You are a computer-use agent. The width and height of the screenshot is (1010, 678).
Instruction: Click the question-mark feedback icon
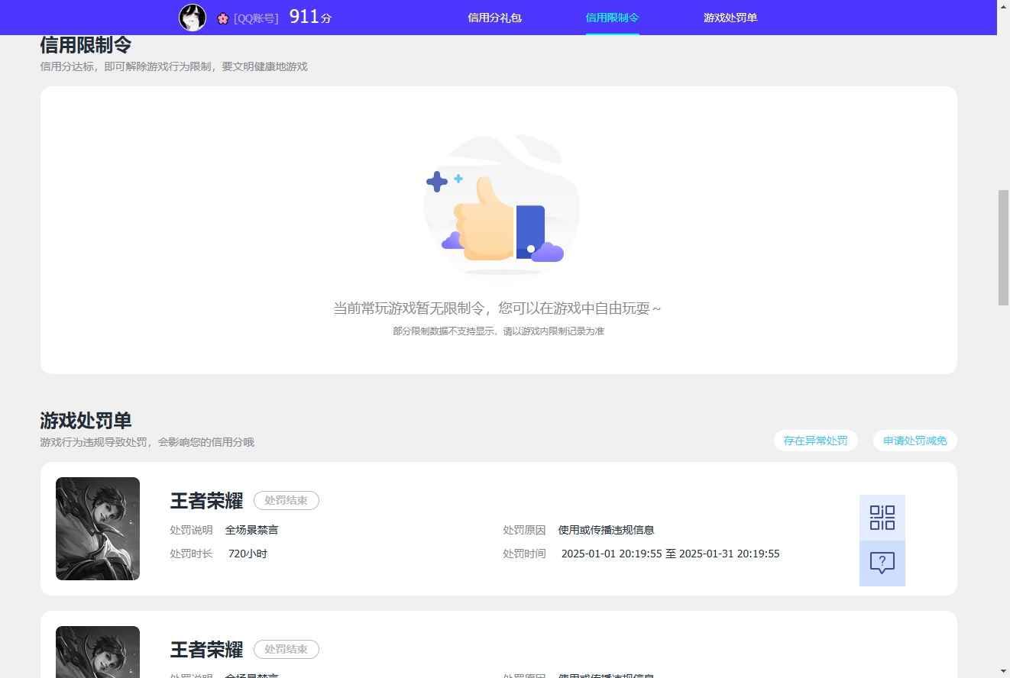click(882, 563)
